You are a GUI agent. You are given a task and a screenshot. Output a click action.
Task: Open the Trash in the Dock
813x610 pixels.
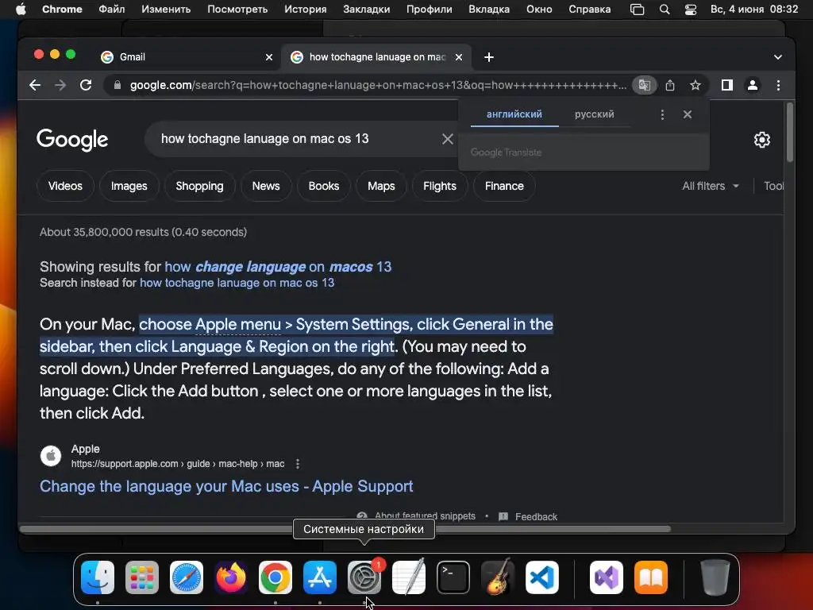coord(715,577)
